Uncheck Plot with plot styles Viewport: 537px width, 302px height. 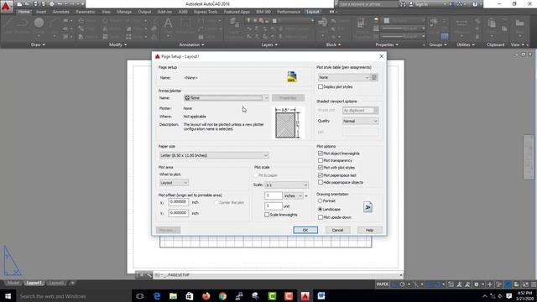pyautogui.click(x=321, y=168)
